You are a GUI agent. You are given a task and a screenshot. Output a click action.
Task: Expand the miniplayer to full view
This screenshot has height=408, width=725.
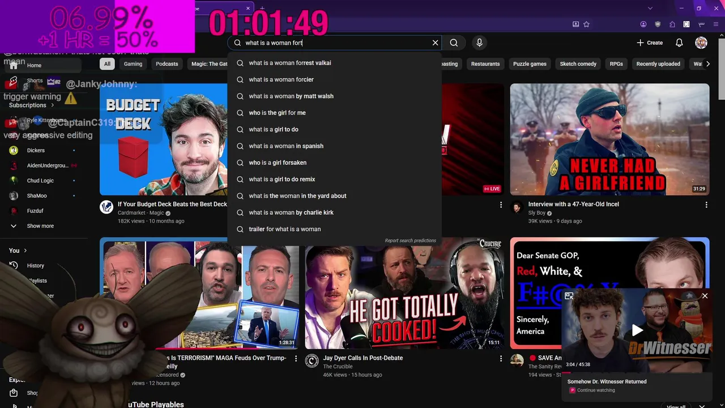coord(569,296)
